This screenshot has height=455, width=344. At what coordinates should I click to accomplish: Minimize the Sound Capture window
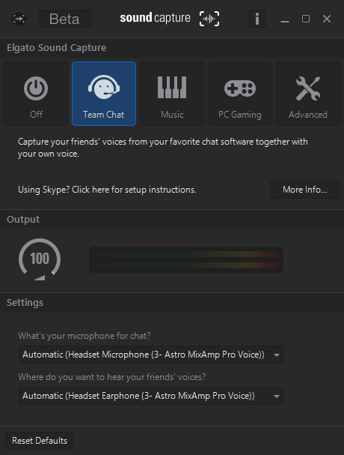[285, 19]
